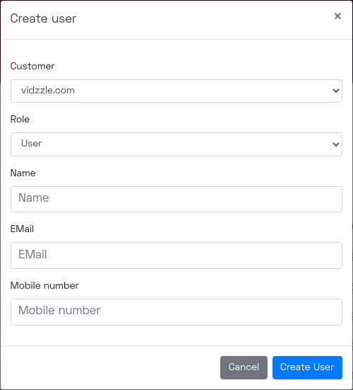Open the Role dropdown
The height and width of the screenshot is (390, 353).
click(x=176, y=144)
